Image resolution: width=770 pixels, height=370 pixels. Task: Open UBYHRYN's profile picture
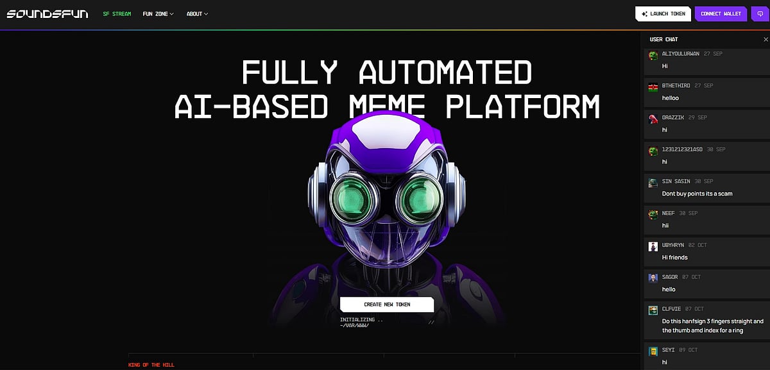coord(653,246)
